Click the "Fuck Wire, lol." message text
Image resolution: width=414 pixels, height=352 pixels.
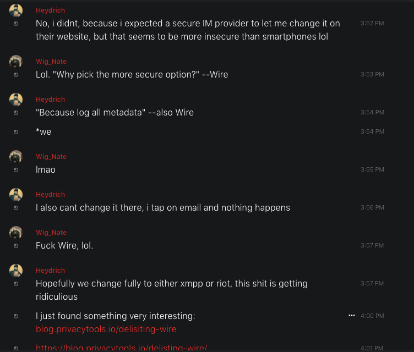[x=64, y=245]
